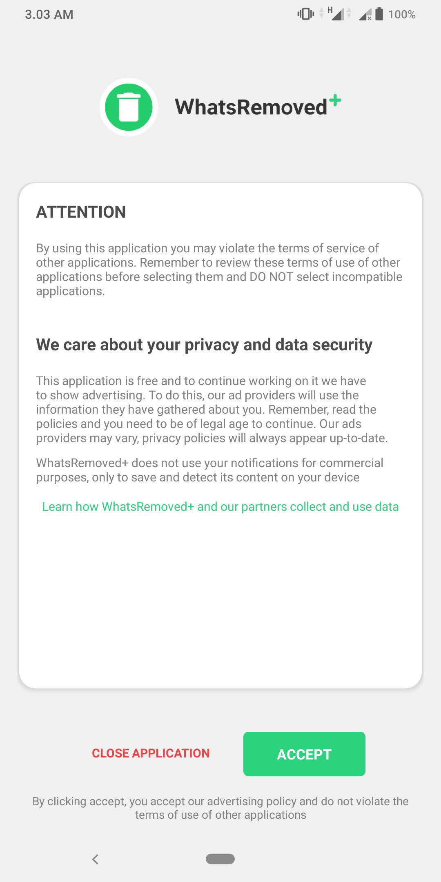441x882 pixels.
Task: Tap the terms of service warning paragraph
Action: coord(219,269)
